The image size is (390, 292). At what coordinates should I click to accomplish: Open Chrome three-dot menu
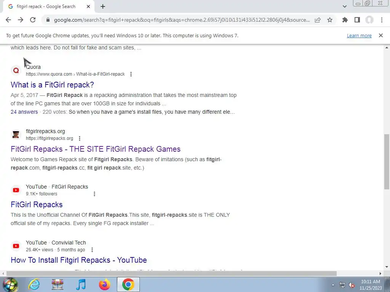coord(382,20)
